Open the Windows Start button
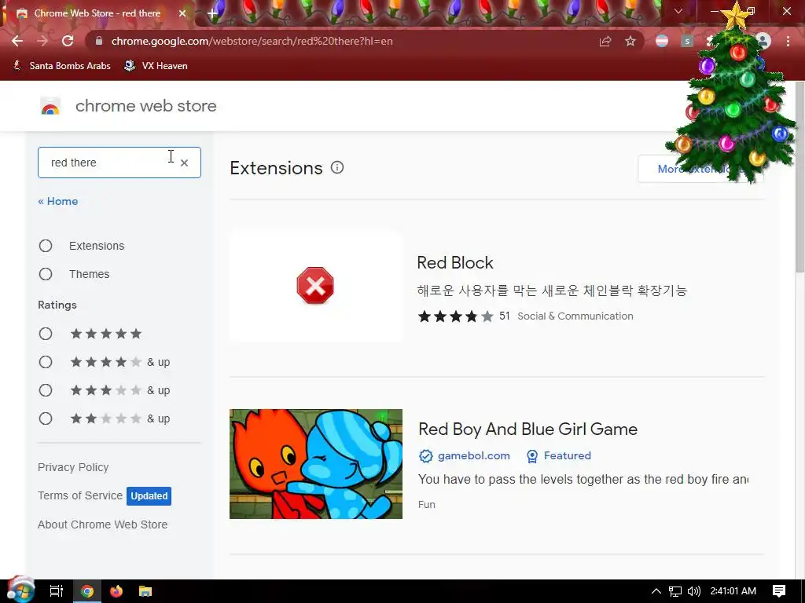The image size is (805, 603). (20, 591)
